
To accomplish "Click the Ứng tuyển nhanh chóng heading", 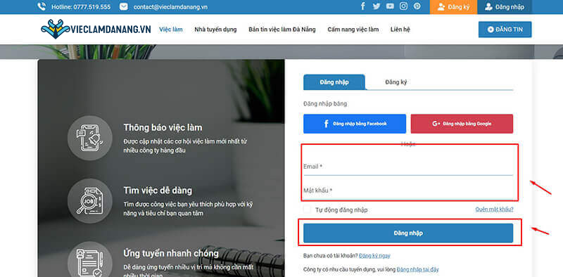I will coord(171,253).
